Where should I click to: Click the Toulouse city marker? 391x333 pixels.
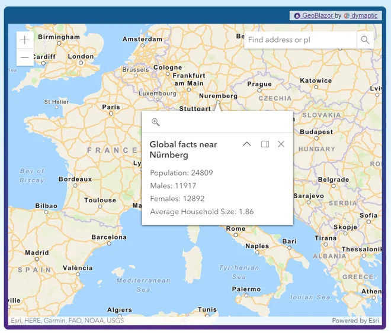[x=100, y=206]
